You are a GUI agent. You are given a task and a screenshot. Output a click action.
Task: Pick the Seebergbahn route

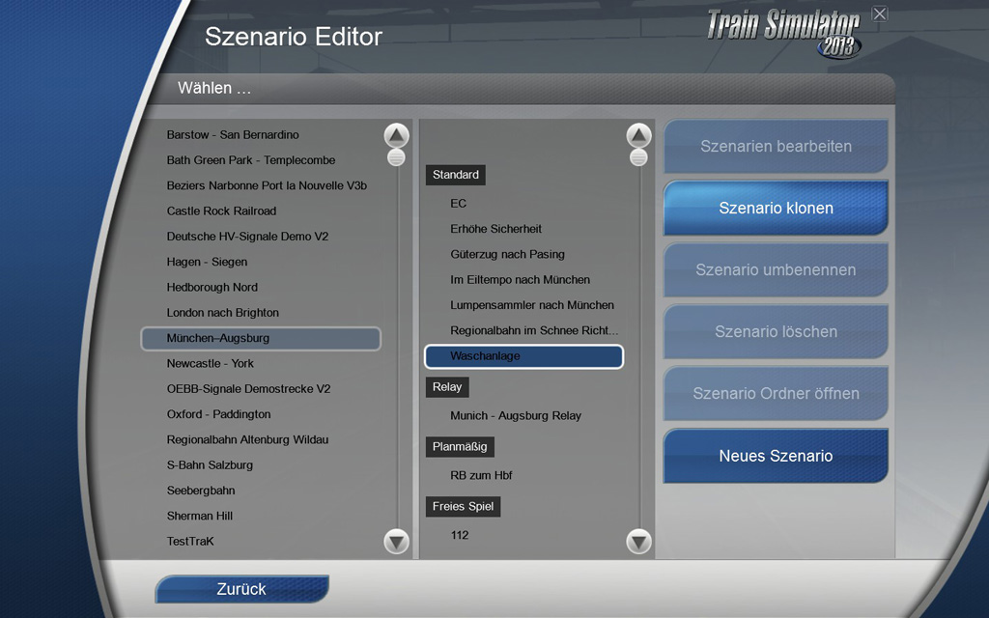tap(201, 491)
